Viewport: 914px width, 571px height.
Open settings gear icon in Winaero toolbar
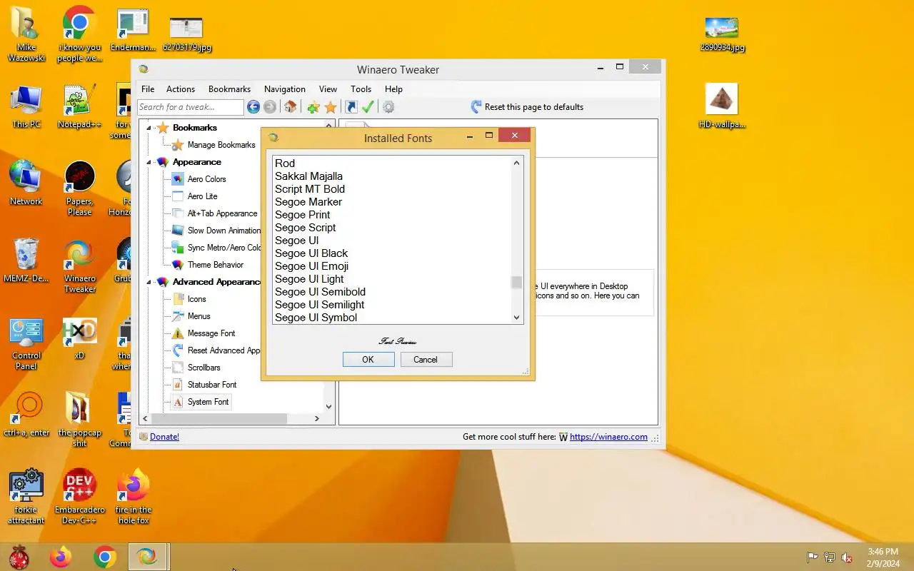388,107
